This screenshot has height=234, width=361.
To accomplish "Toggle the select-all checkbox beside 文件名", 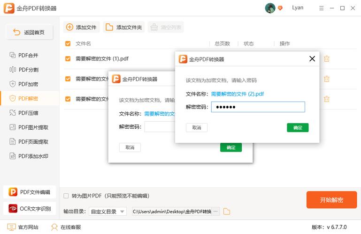I will (x=68, y=44).
